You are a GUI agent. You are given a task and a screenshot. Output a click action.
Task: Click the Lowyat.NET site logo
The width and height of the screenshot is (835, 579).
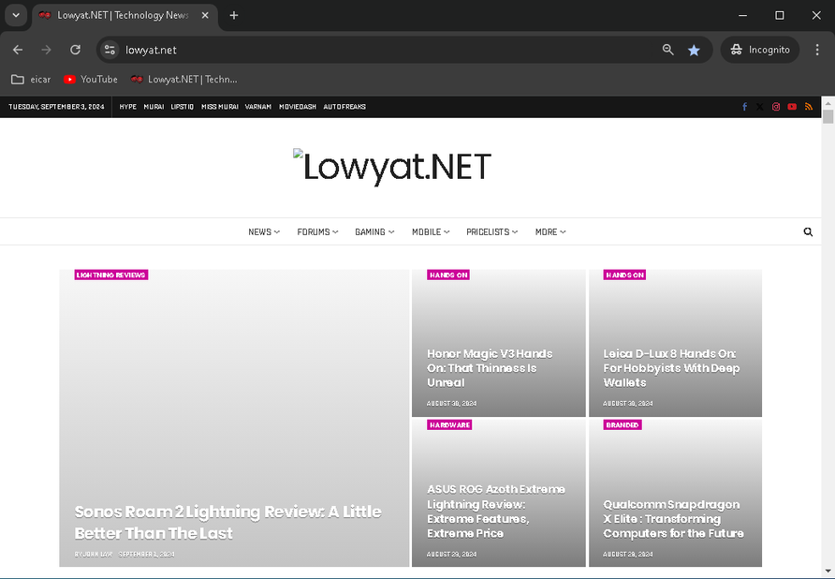click(392, 167)
